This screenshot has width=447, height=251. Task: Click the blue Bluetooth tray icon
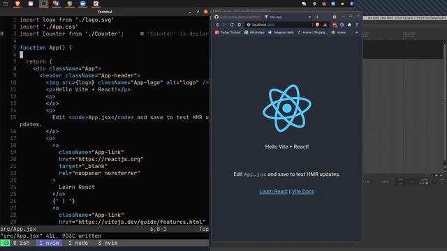(352, 3)
